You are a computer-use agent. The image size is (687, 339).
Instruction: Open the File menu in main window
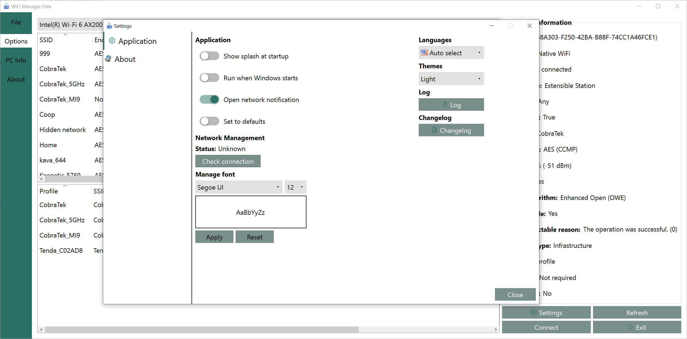[x=16, y=22]
